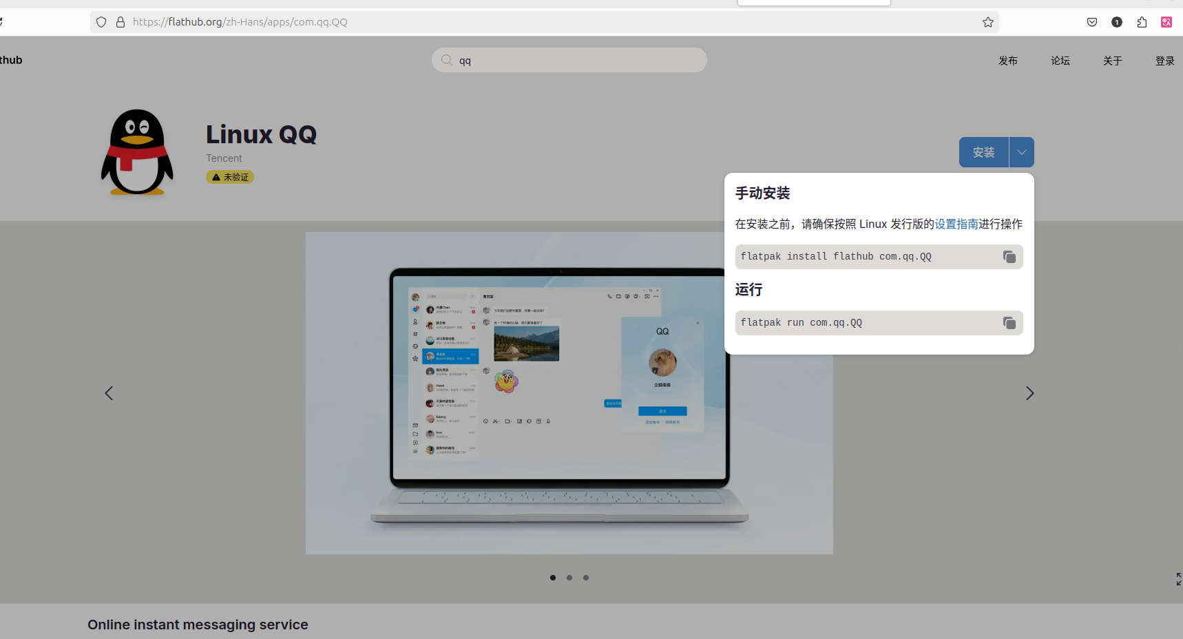Click 'Online instant messaging service' heading
1183x639 pixels.
click(198, 625)
